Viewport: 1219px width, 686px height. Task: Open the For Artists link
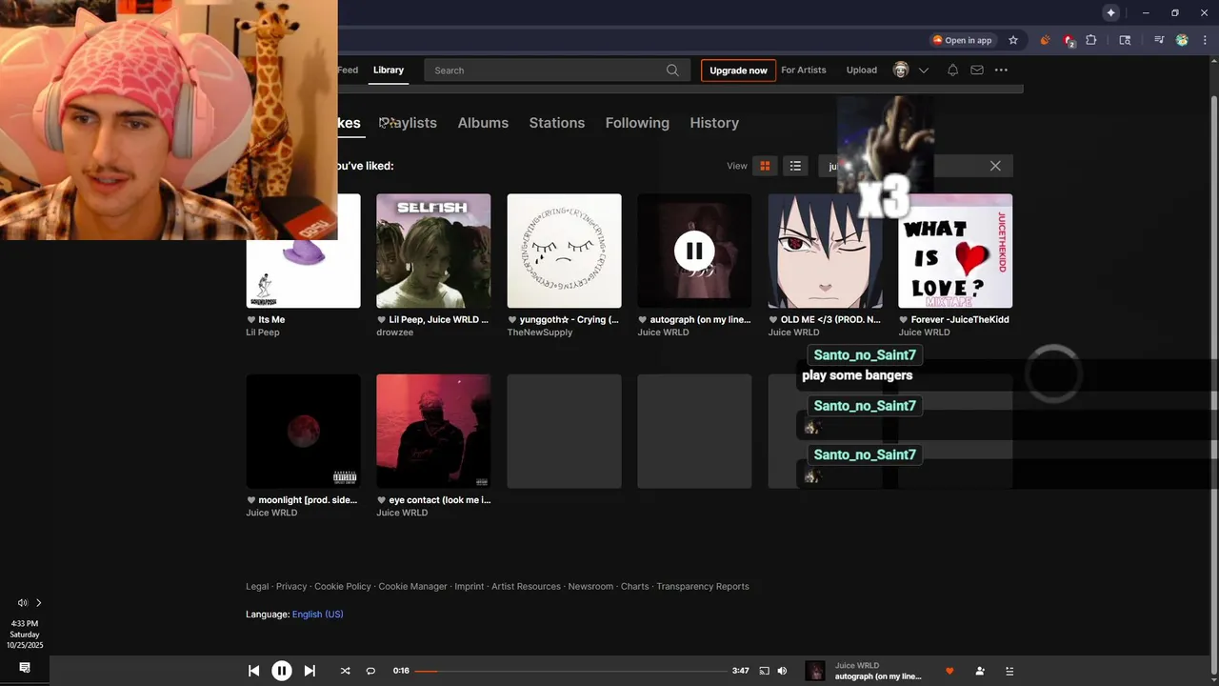[x=804, y=70]
